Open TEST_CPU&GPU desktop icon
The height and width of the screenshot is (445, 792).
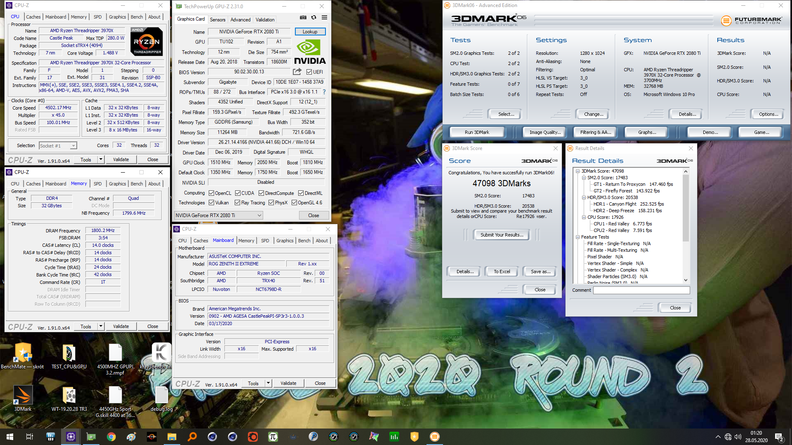pos(69,356)
